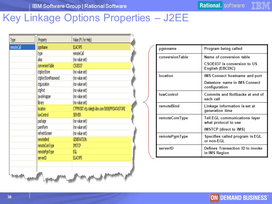Select the pgmName property row
272x204 pixels.
(x=84, y=47)
